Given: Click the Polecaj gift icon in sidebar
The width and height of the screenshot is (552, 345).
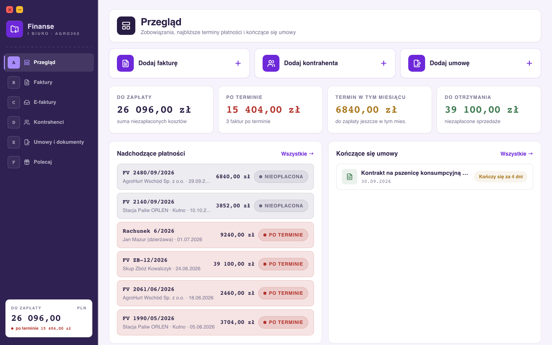Looking at the screenshot, I should [x=27, y=162].
